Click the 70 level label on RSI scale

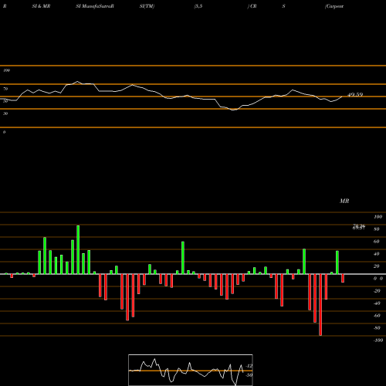(x=5, y=89)
